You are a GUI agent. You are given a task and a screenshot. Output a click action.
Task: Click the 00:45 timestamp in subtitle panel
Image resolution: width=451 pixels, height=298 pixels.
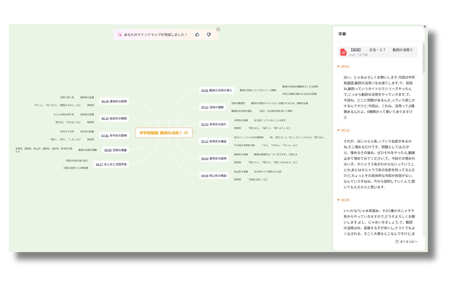click(x=345, y=200)
